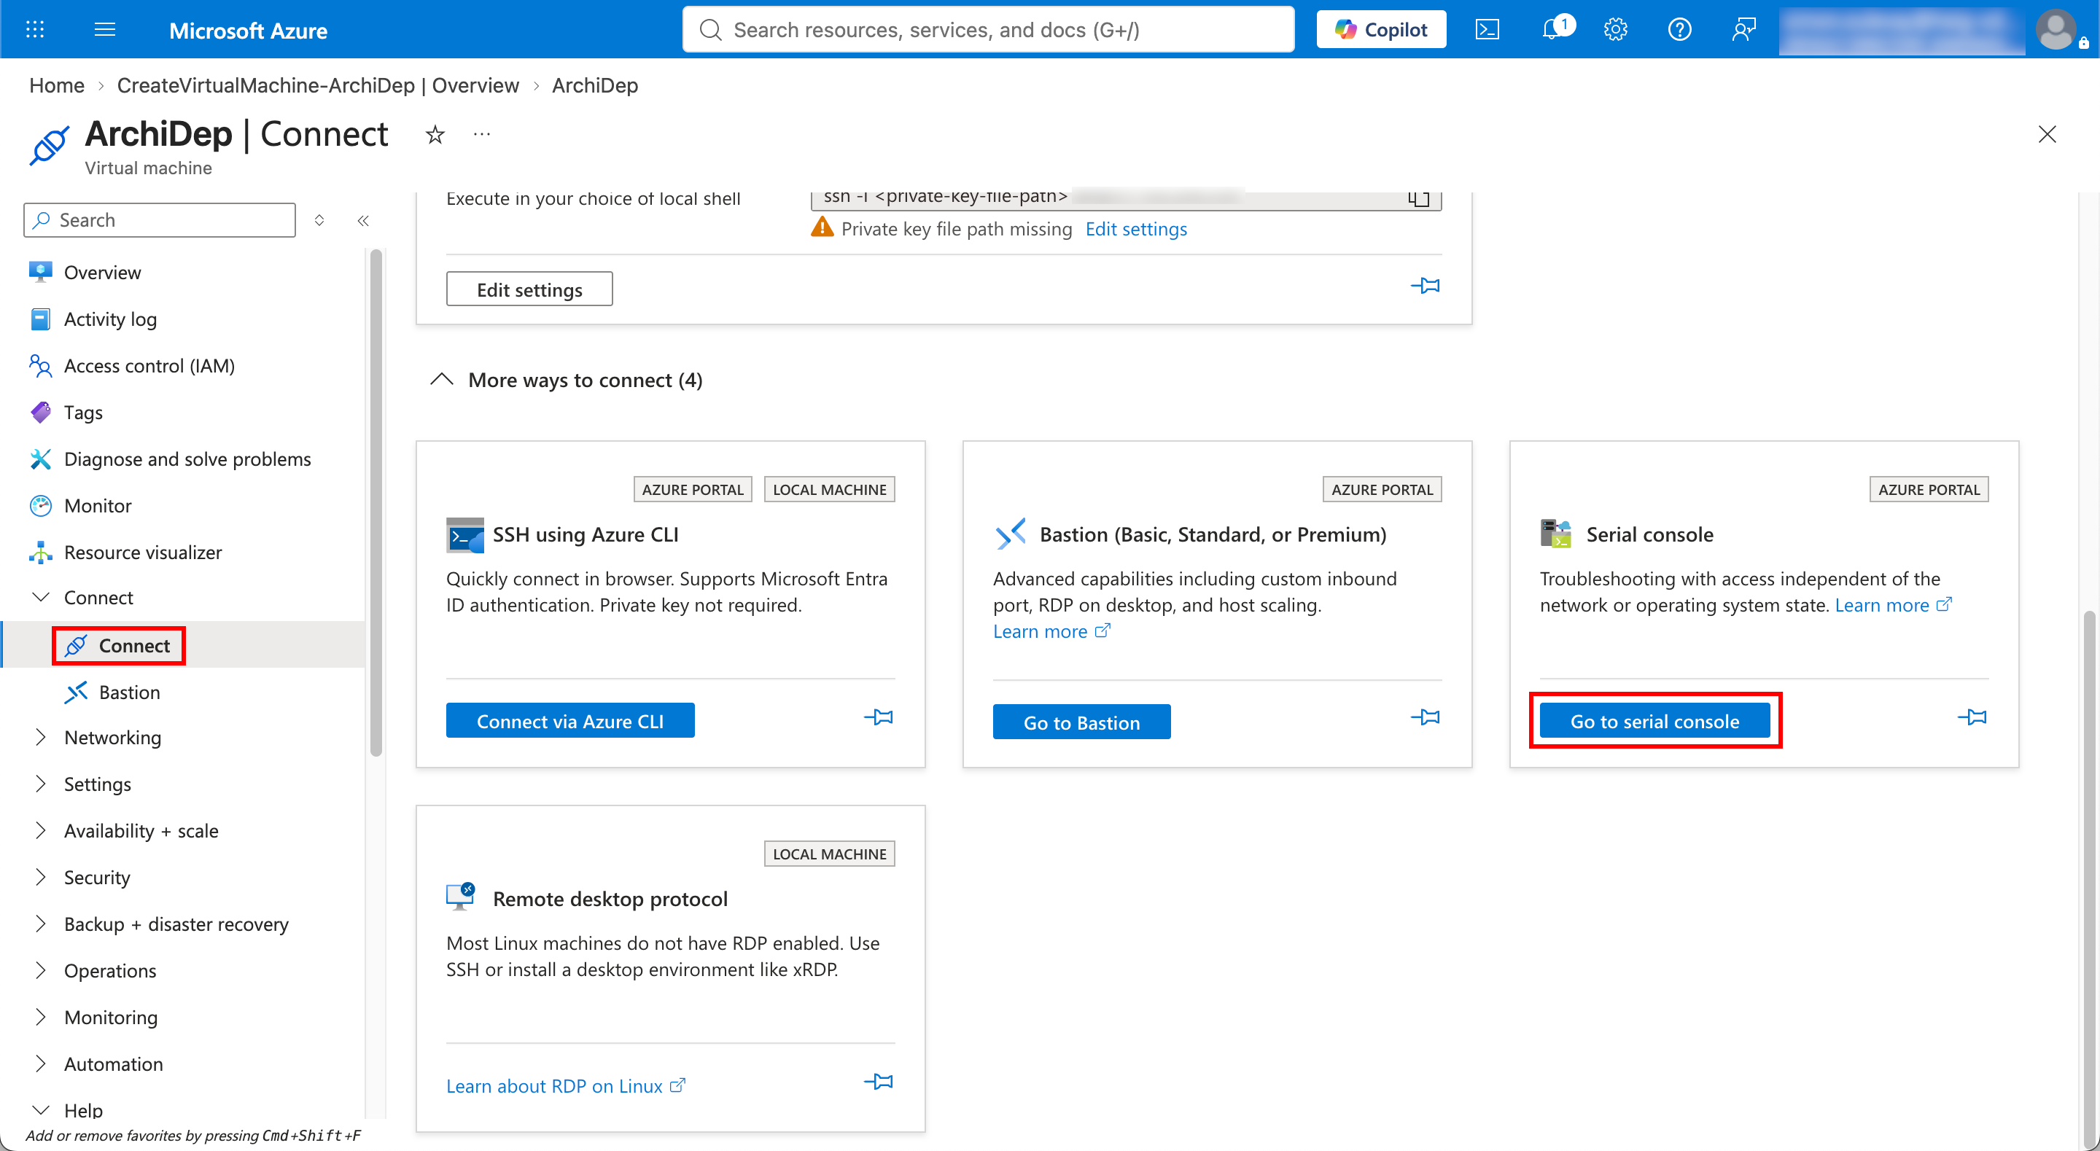Click the Remote desktop protocol icon
The height and width of the screenshot is (1151, 2100).
pos(461,897)
